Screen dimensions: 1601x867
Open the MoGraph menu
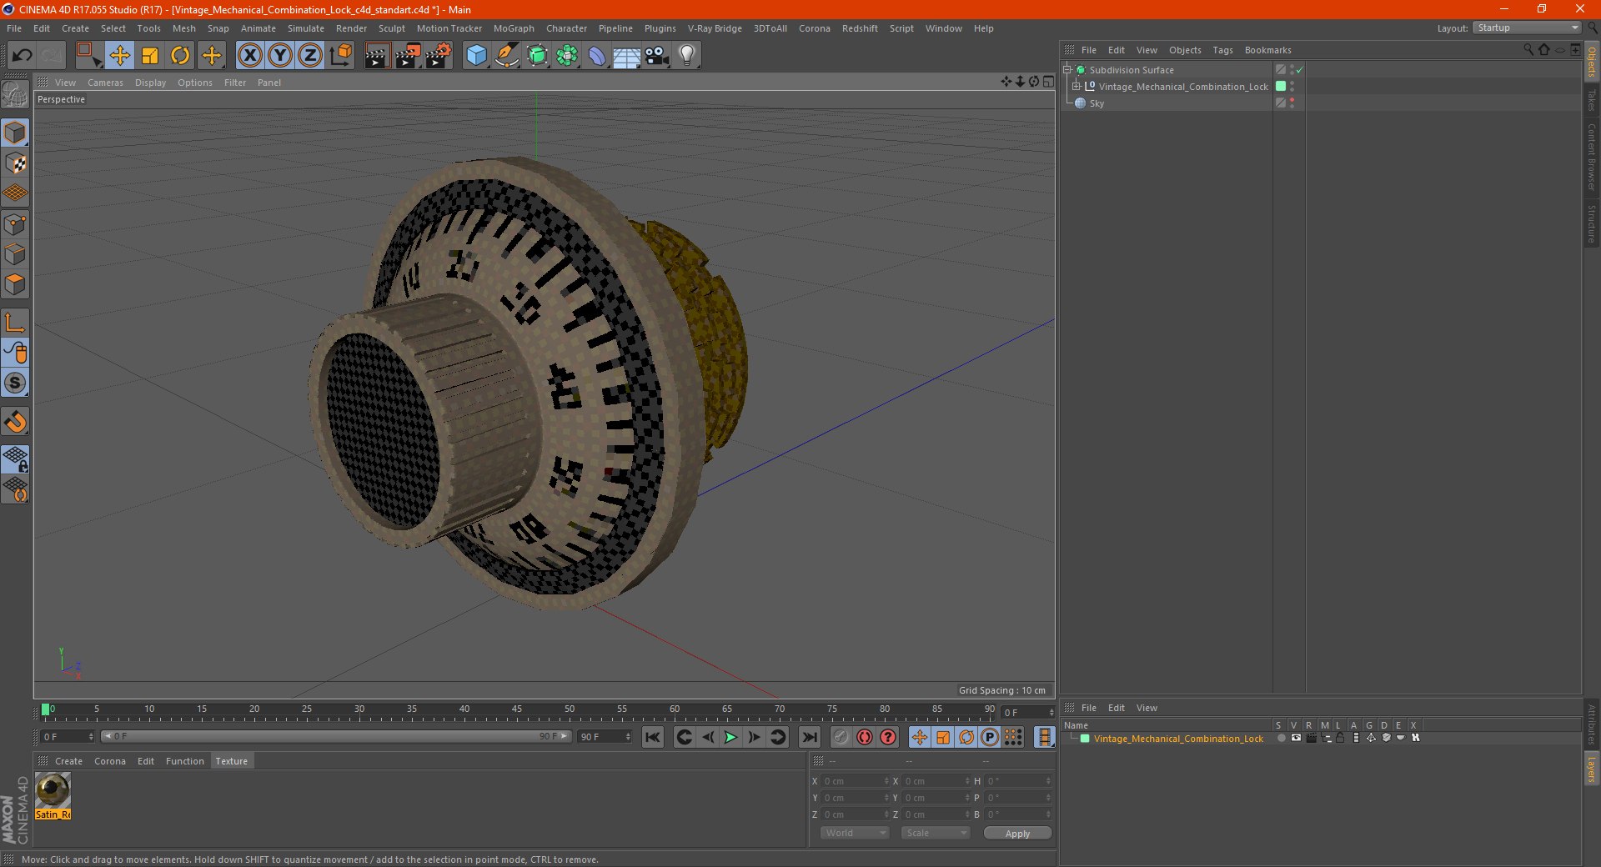513,28
